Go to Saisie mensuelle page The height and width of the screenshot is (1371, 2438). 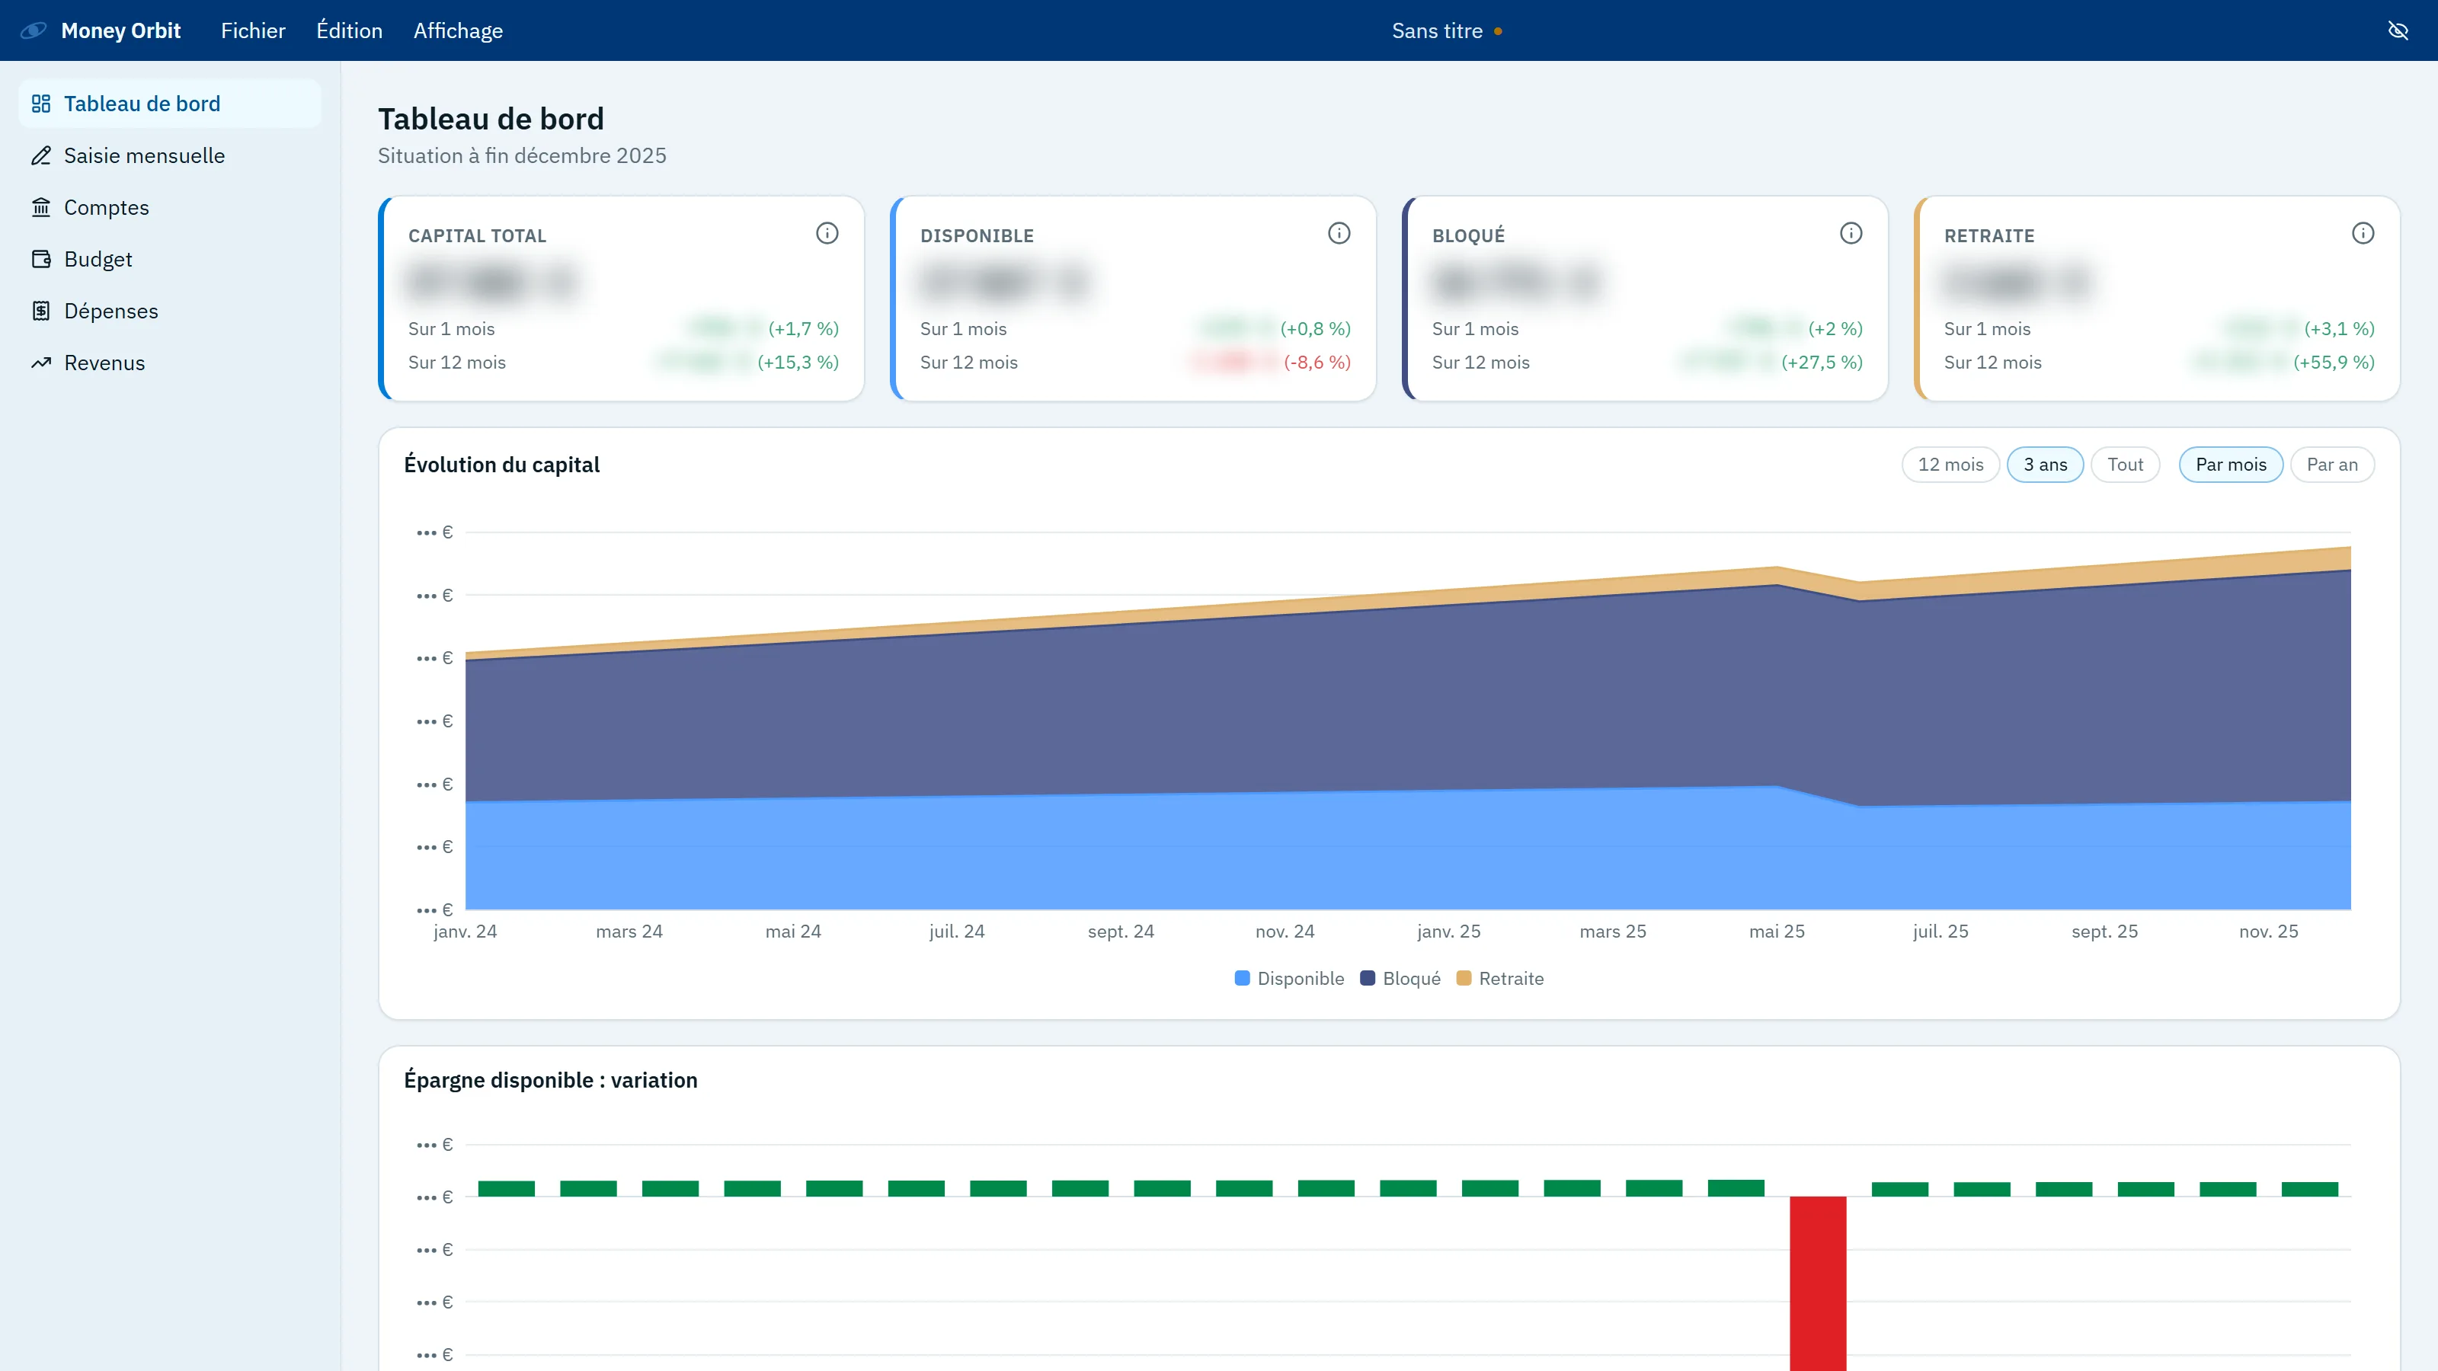point(169,155)
